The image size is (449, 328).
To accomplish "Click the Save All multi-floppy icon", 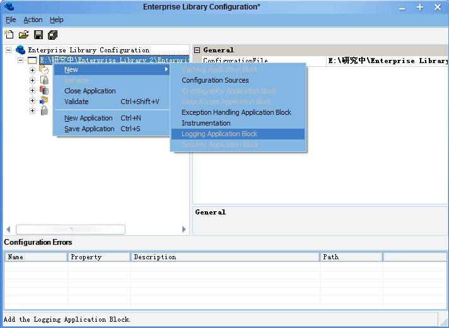I will pos(53,35).
